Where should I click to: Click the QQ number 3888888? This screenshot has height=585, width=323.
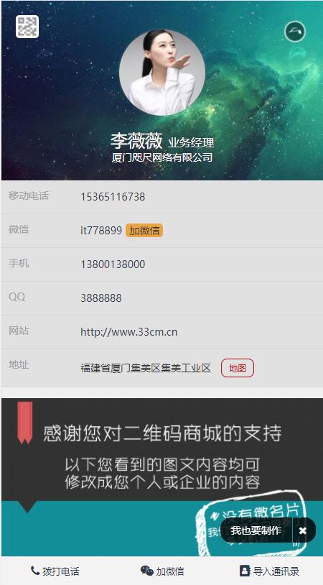[101, 298]
